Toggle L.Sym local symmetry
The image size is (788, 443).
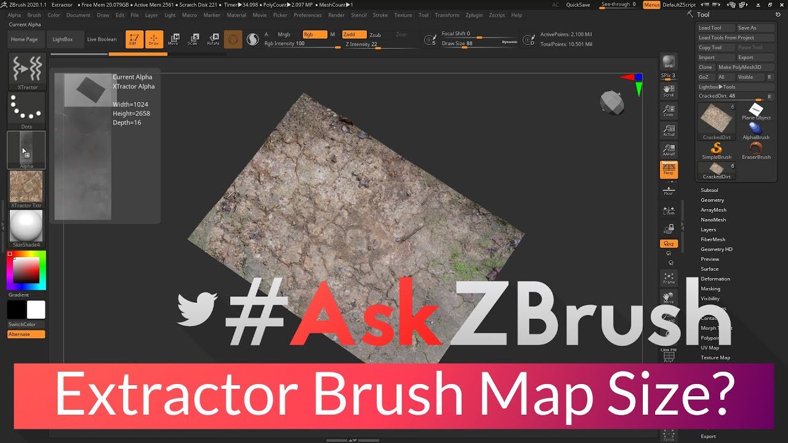[x=669, y=209]
